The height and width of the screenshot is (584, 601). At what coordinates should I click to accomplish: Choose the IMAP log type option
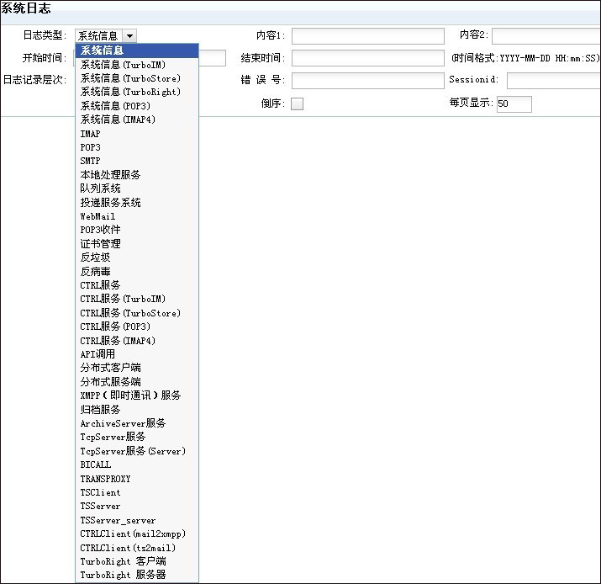pos(90,134)
